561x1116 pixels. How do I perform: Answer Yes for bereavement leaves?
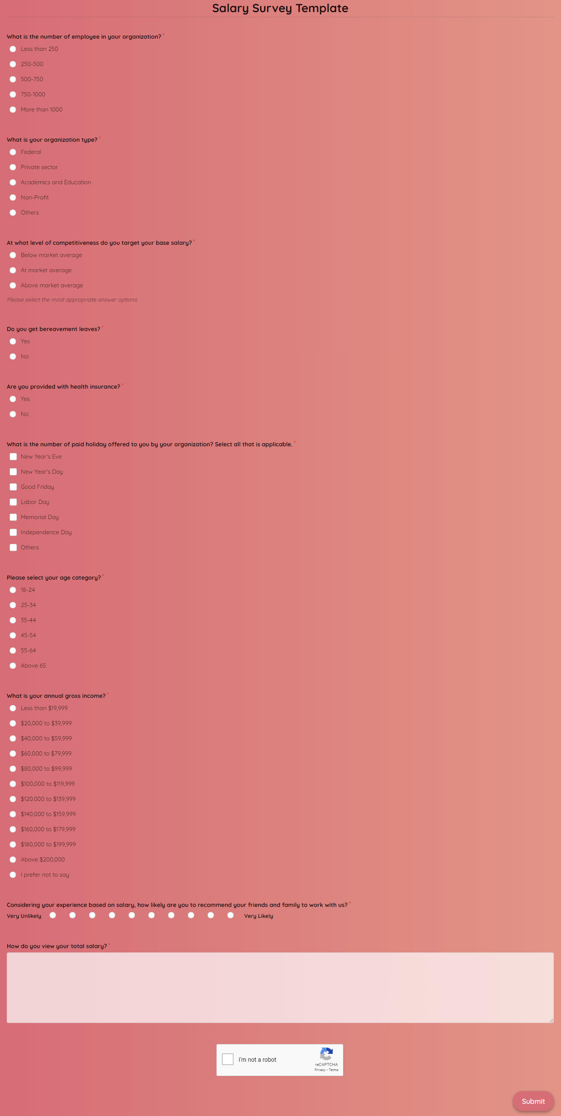coord(13,342)
